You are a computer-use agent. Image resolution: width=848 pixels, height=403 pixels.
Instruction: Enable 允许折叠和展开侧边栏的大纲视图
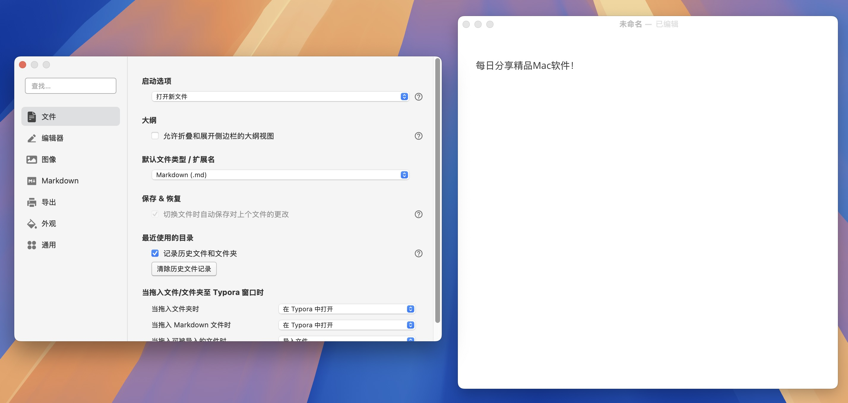[155, 136]
